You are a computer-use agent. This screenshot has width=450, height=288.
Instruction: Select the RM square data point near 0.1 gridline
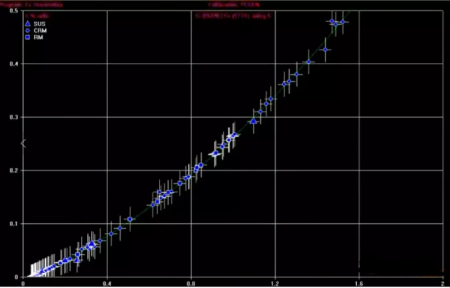(130, 219)
